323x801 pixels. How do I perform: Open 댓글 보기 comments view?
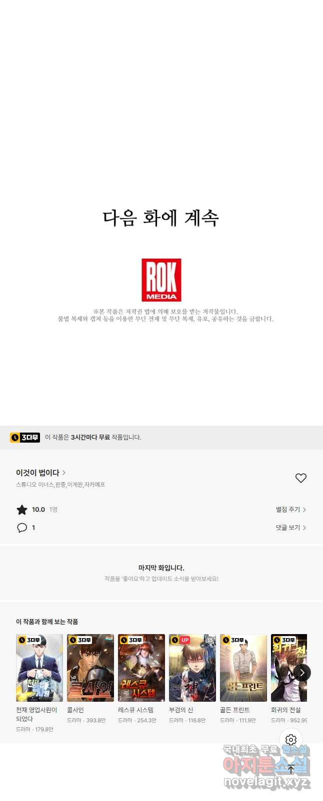(x=290, y=528)
